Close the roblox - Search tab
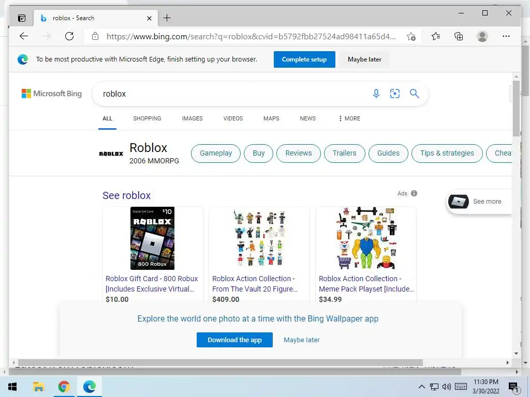This screenshot has height=397, width=530. (150, 18)
